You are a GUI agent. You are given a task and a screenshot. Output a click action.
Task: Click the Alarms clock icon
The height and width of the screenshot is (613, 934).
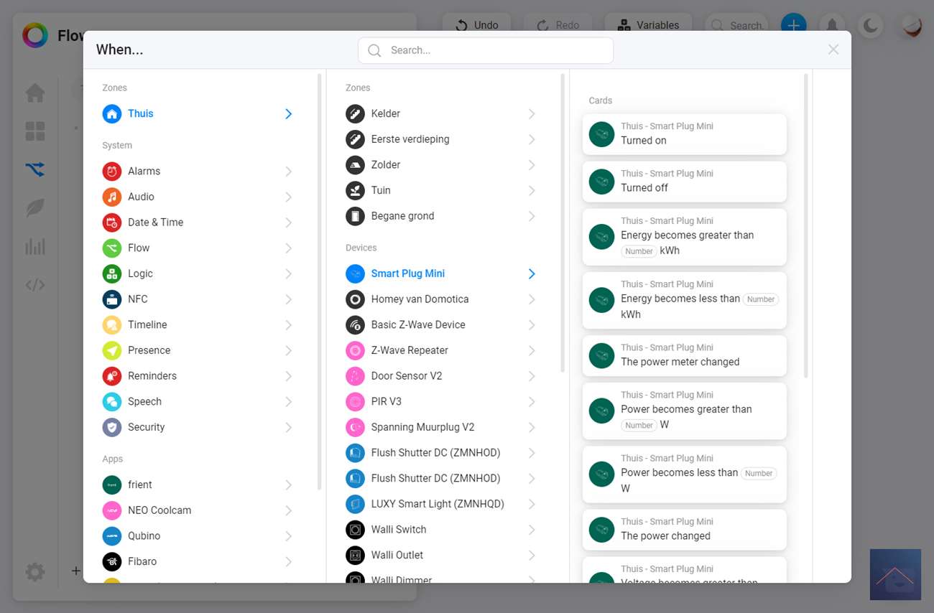111,171
